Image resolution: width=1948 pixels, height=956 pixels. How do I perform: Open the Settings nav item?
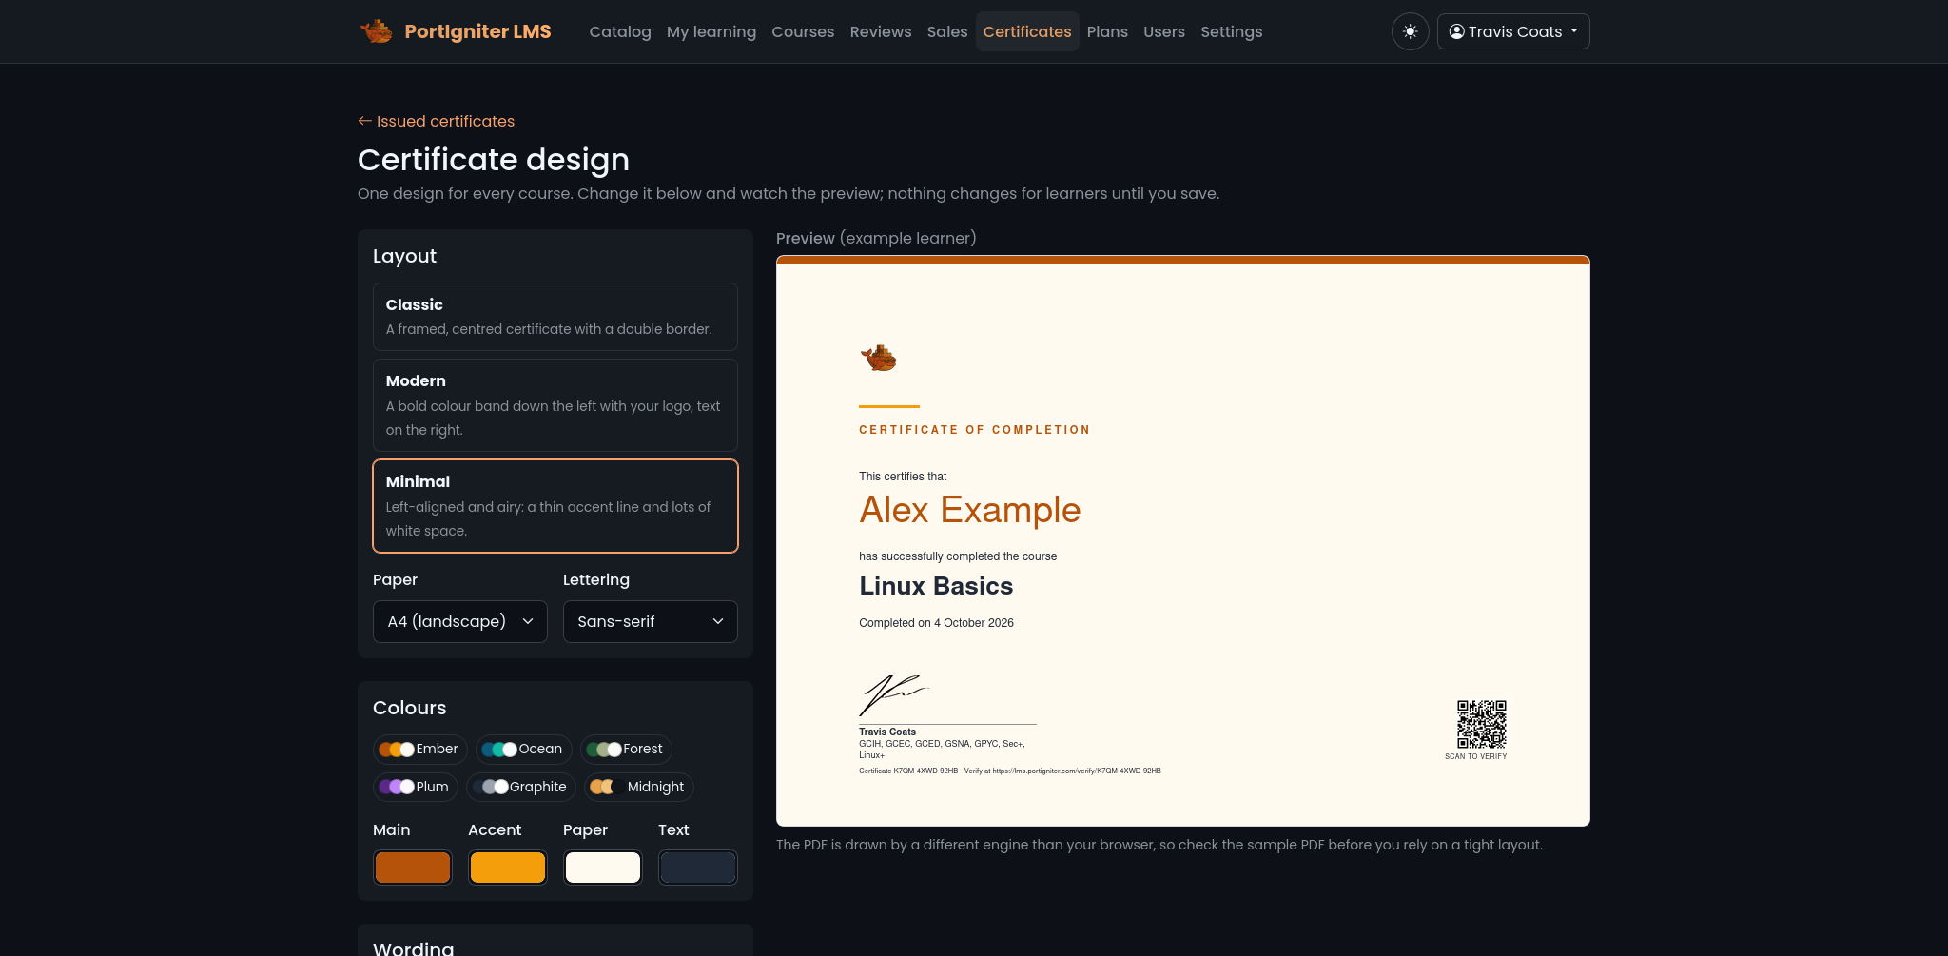click(x=1232, y=31)
